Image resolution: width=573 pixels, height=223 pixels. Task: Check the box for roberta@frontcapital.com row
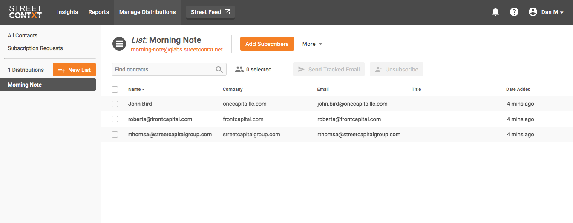coord(115,119)
